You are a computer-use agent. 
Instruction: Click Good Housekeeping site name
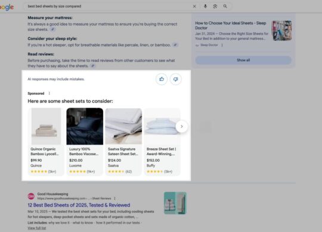(52, 194)
